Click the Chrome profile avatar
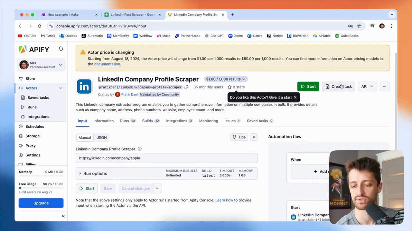Image resolution: width=412 pixels, height=231 pixels. point(382,26)
